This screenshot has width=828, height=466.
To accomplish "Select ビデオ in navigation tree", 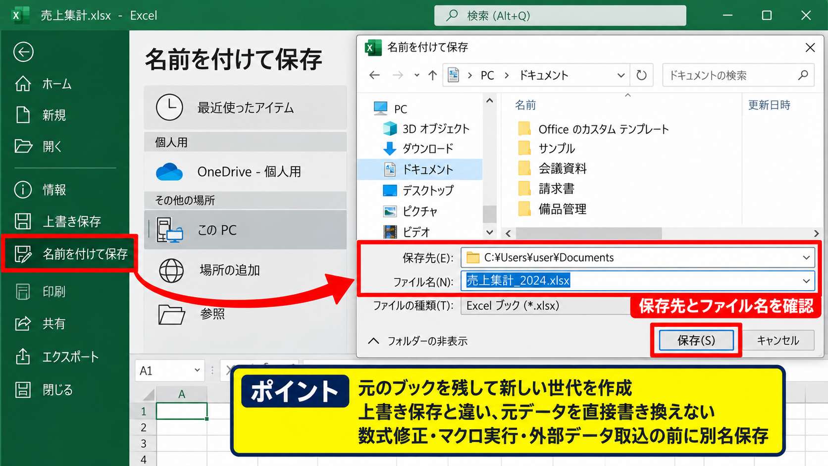I will (x=407, y=232).
